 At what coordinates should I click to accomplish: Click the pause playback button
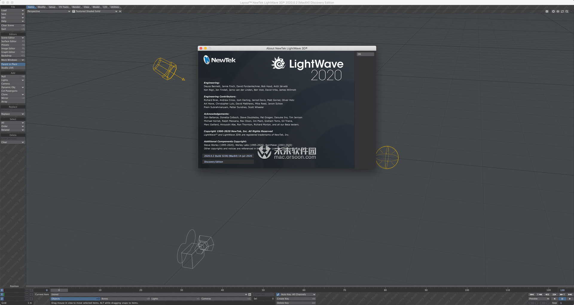[x=562, y=299]
